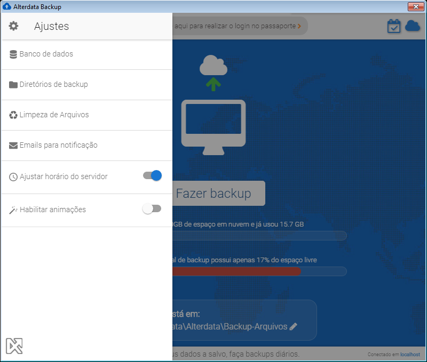Screen dimensions: 427x362
Task: Click the Habilitar animações label
Action: (53, 210)
